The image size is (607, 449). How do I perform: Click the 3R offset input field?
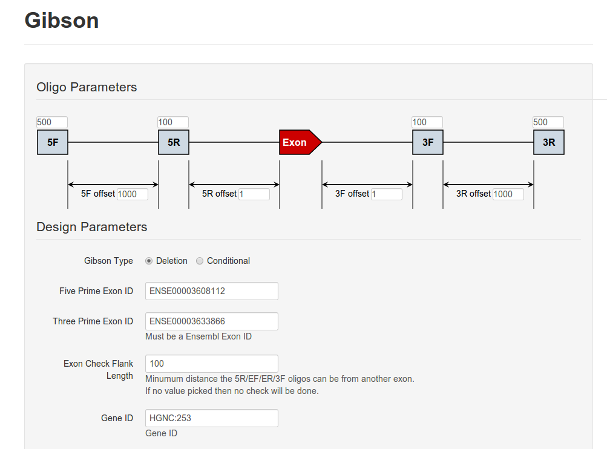[508, 194]
